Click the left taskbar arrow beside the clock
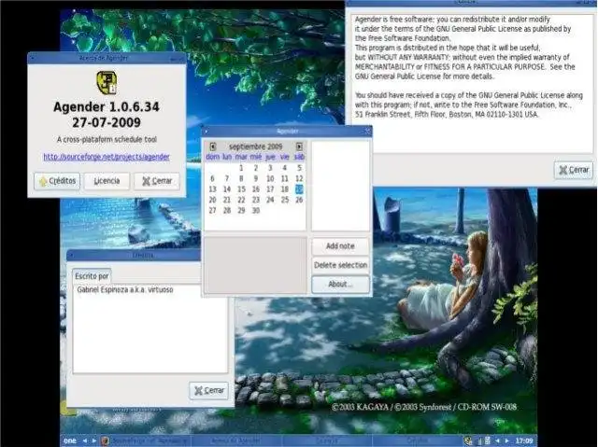 (x=498, y=440)
